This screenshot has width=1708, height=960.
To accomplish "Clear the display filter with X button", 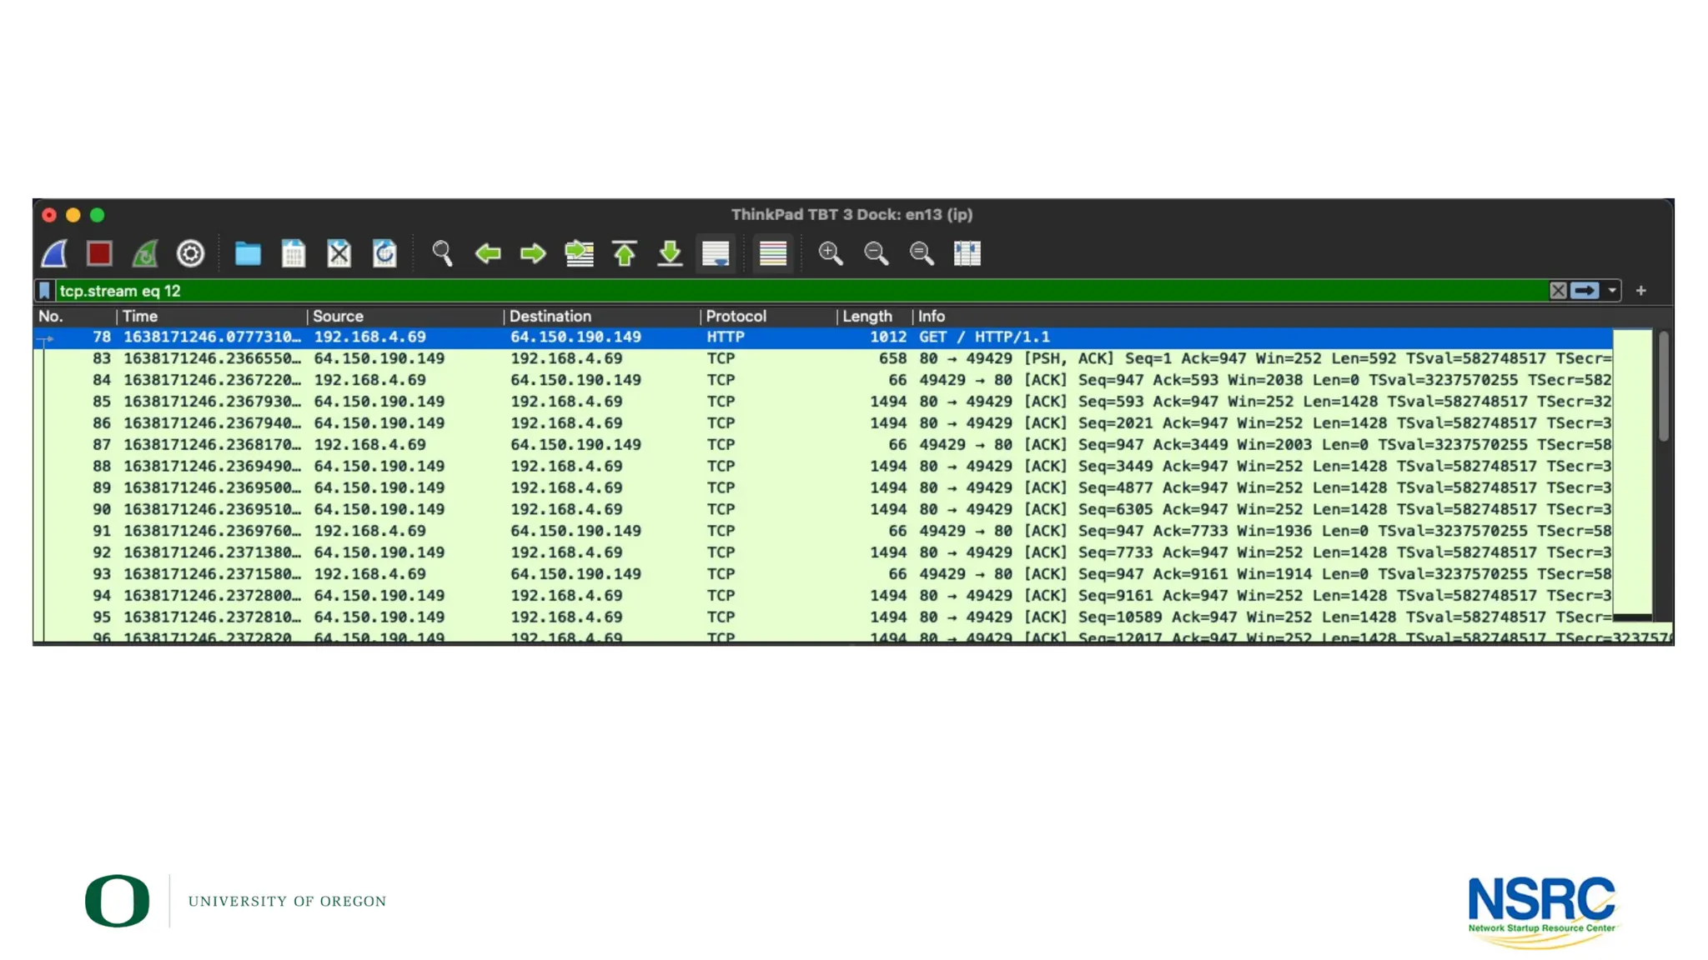I will click(1558, 291).
